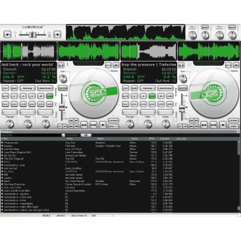
Task: Deactivate the green 4 beat loop on the drop the pressure deck
Action: [x=152, y=96]
